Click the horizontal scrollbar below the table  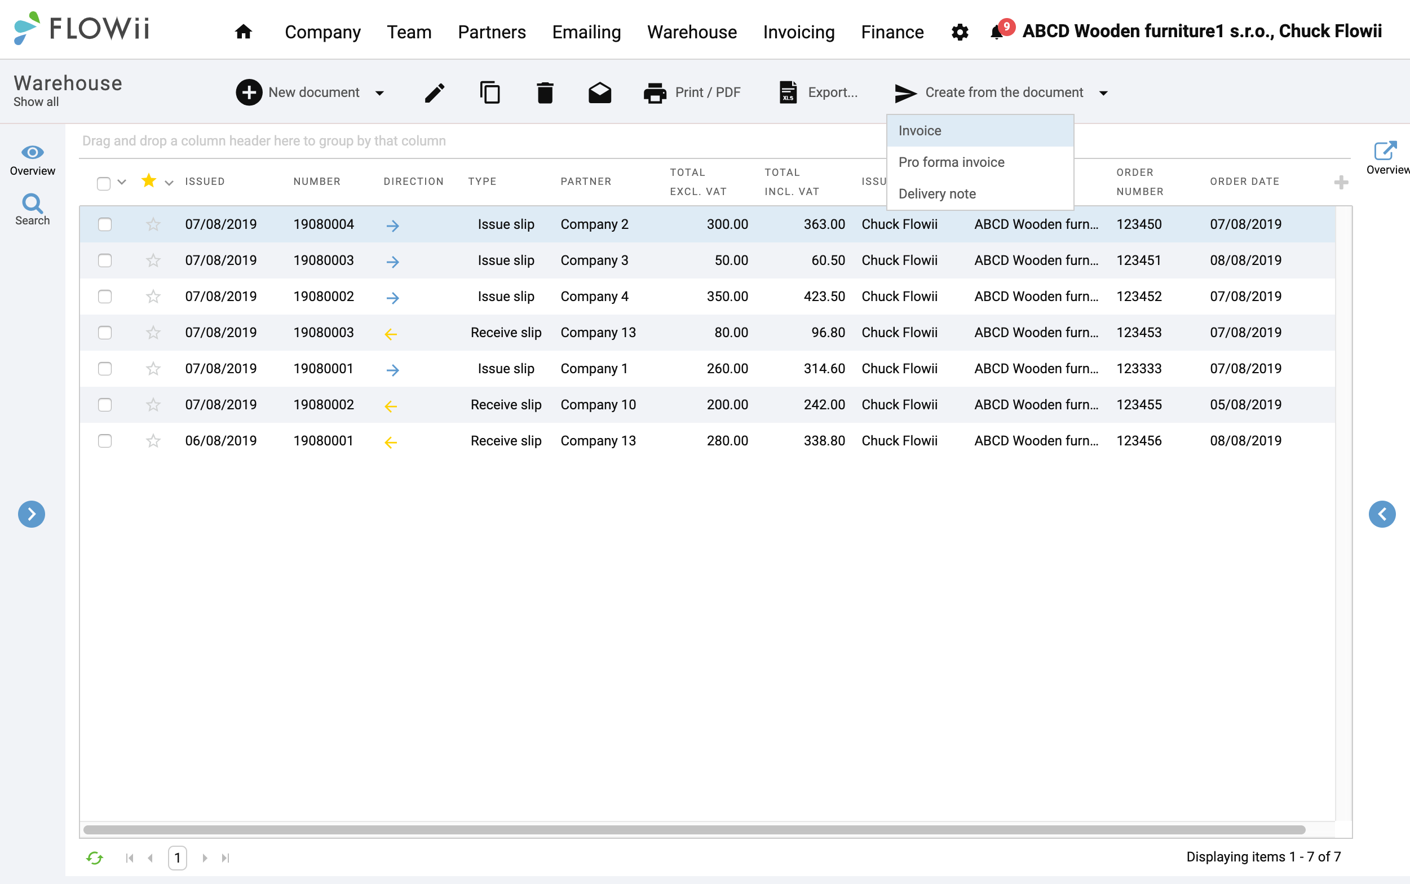tap(694, 829)
